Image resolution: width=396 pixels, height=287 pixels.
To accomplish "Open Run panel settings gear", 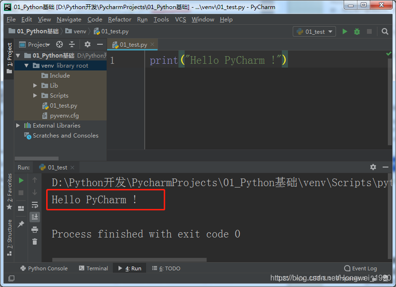I will point(373,167).
